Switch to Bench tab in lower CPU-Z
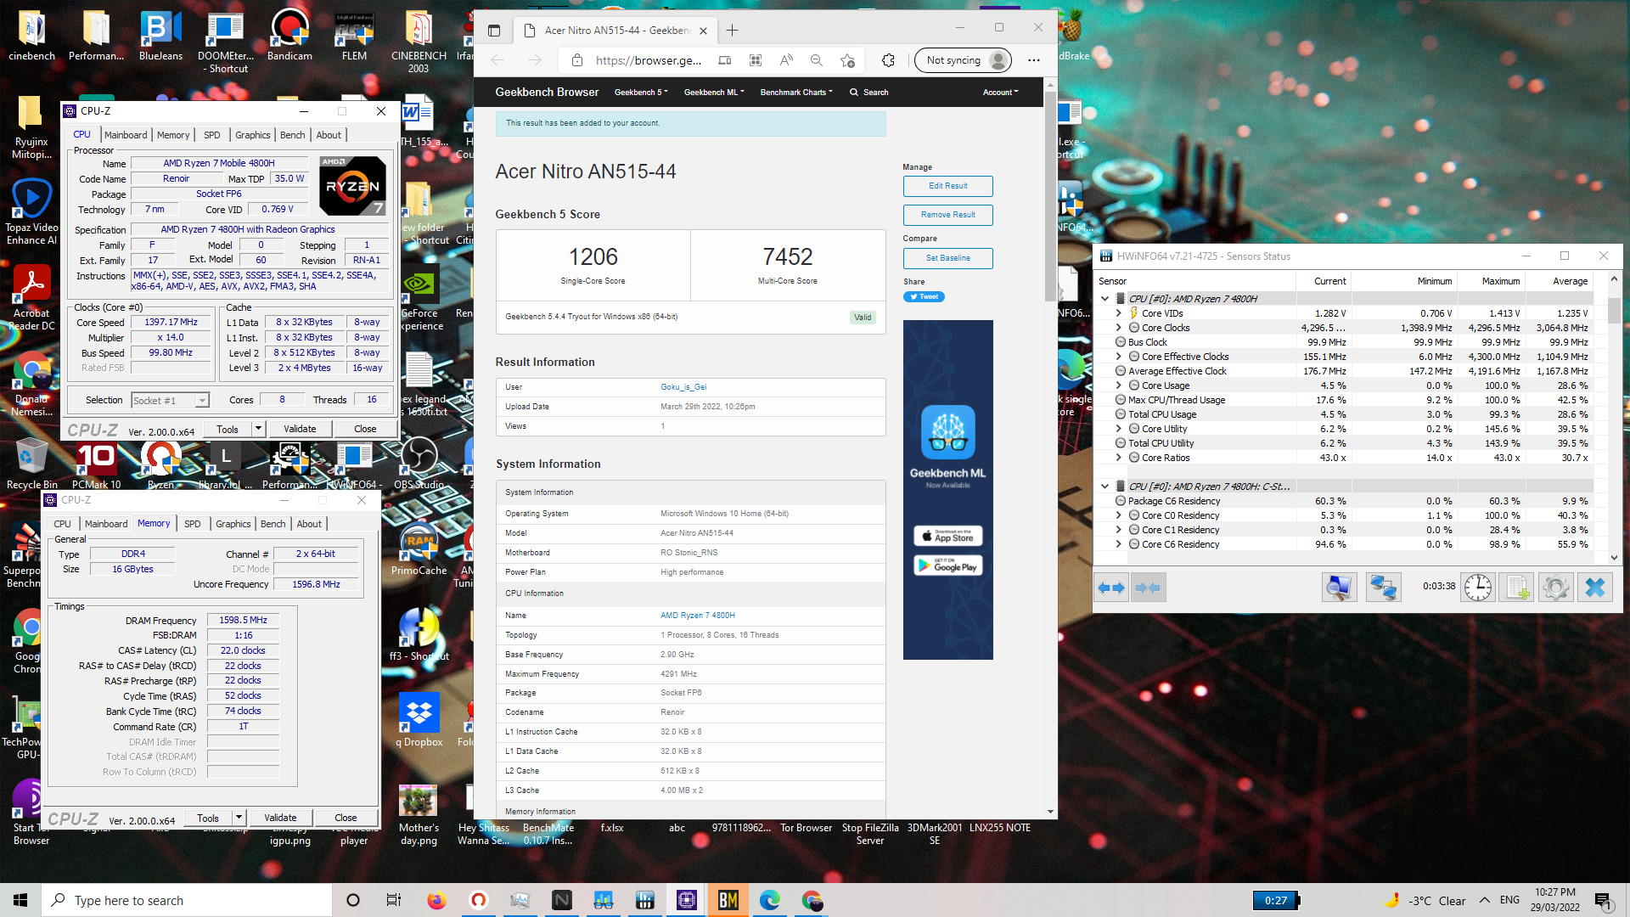Viewport: 1630px width, 917px height. click(x=273, y=524)
